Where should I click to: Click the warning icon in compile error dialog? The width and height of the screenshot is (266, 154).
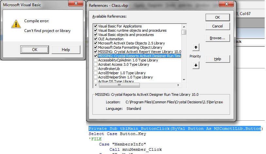(16, 24)
